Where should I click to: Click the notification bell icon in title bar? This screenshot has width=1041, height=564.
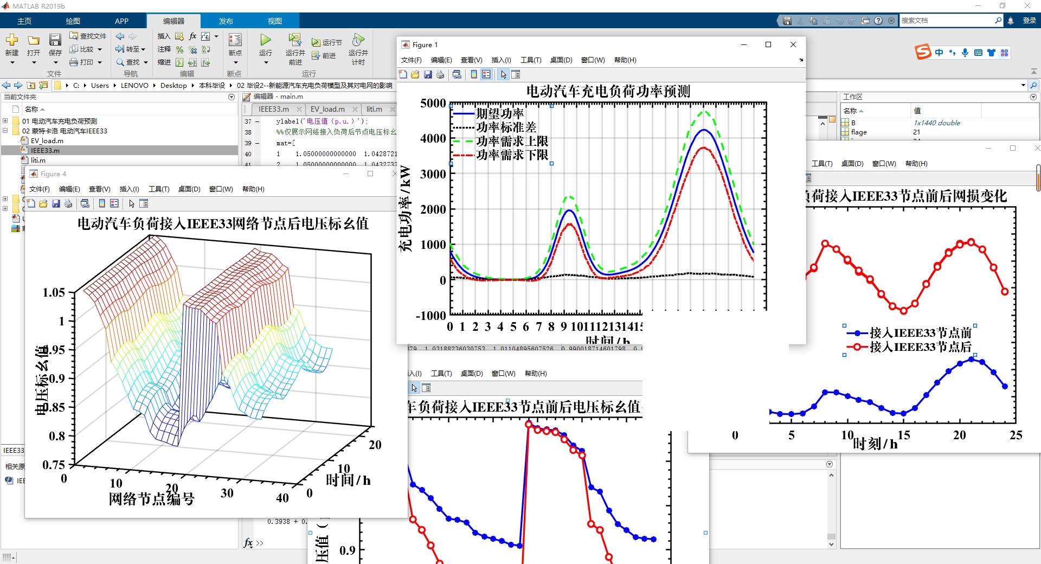tap(1011, 21)
